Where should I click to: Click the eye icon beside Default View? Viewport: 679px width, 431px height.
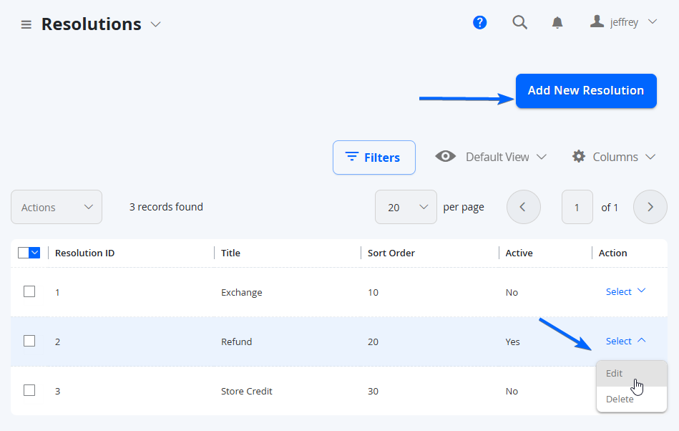point(446,156)
